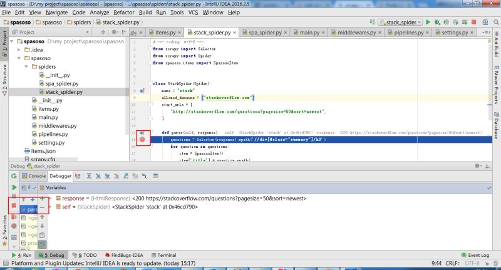This screenshot has width=501, height=270.
Task: Open the VCS menu
Action: click(x=193, y=13)
